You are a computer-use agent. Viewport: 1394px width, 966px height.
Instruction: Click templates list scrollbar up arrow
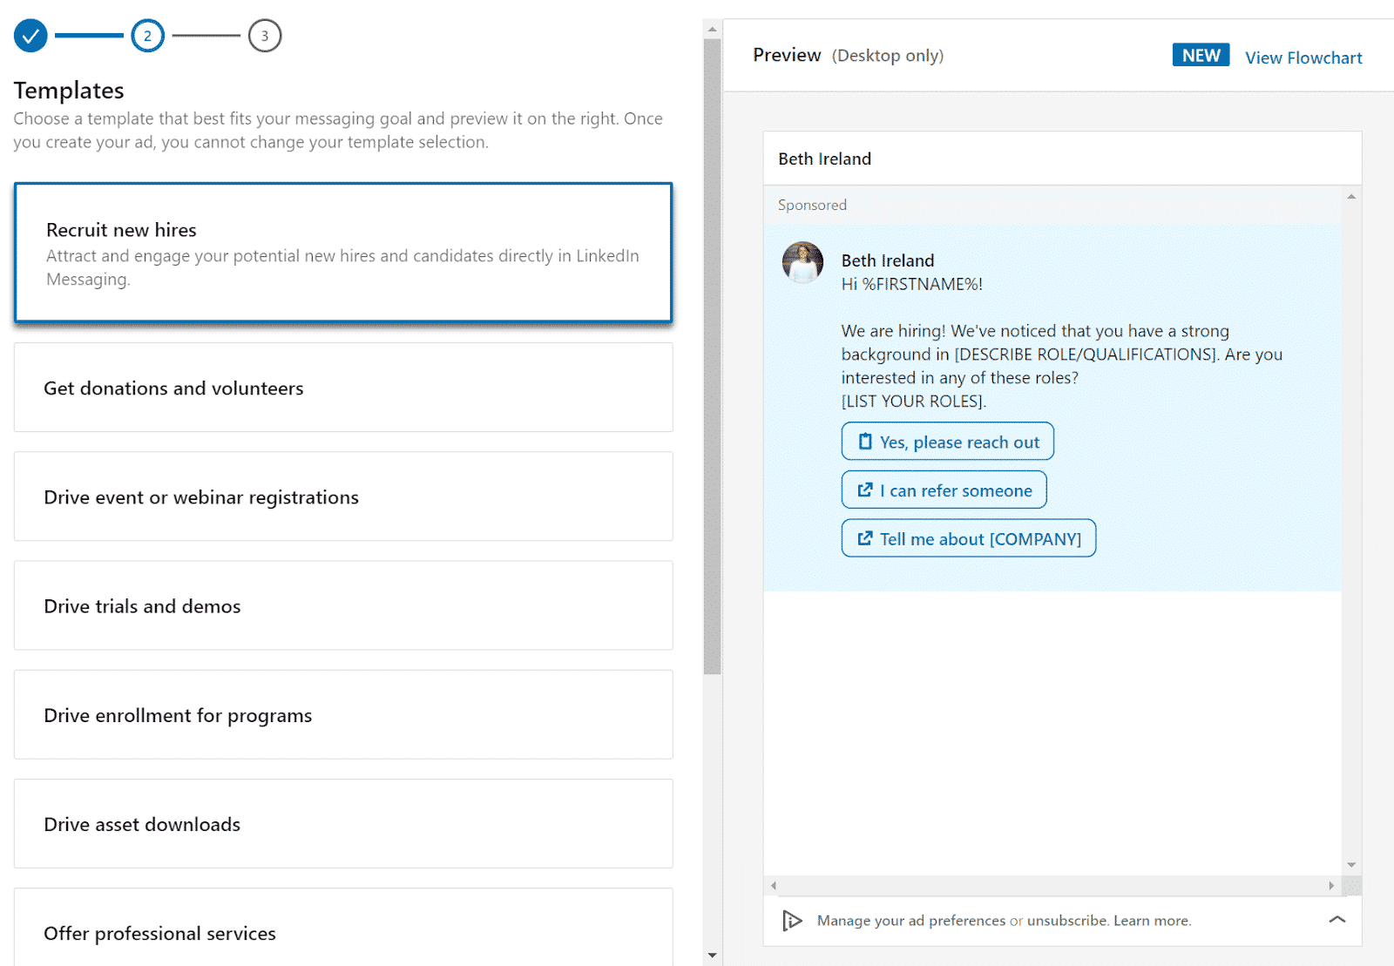tap(712, 29)
